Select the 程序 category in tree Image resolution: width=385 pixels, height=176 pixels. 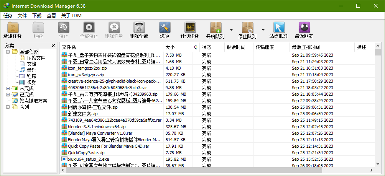[32, 76]
